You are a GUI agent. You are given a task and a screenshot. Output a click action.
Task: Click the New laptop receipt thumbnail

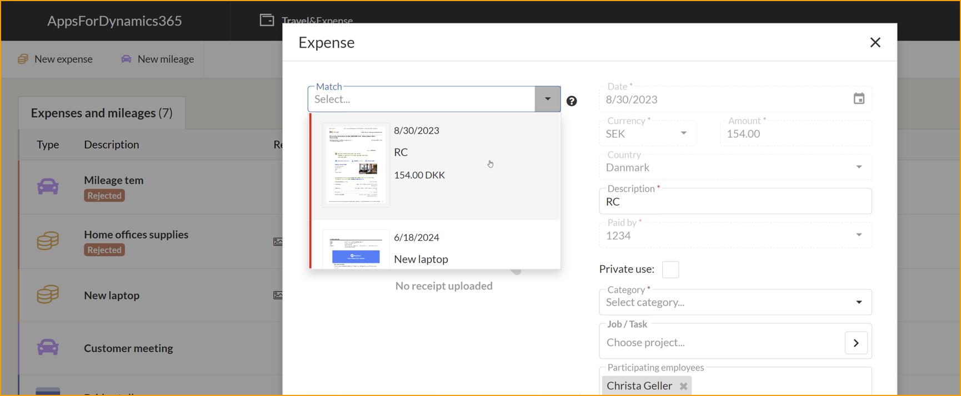click(356, 249)
